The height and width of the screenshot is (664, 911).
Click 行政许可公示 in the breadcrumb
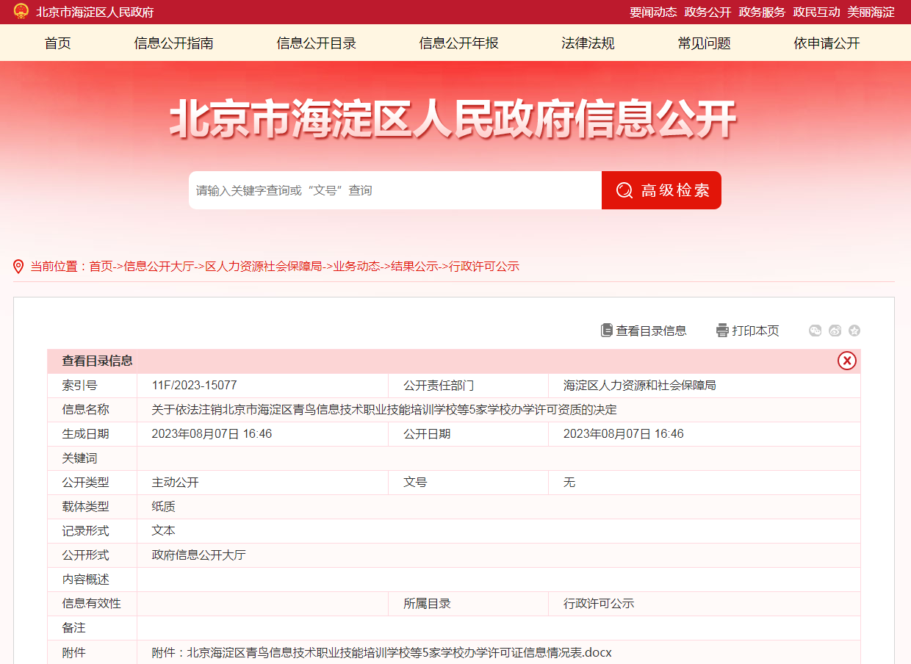tap(484, 266)
